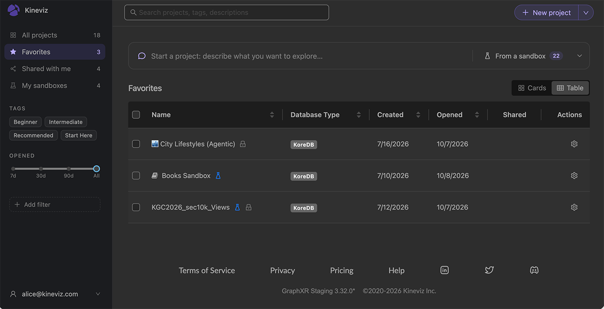Filter by the Beginner tag

pyautogui.click(x=26, y=122)
